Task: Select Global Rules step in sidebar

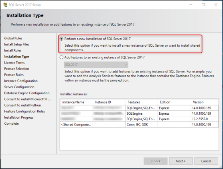Action: pyautogui.click(x=13, y=38)
